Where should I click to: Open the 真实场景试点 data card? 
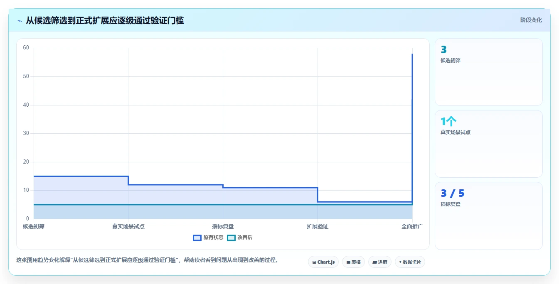point(488,144)
